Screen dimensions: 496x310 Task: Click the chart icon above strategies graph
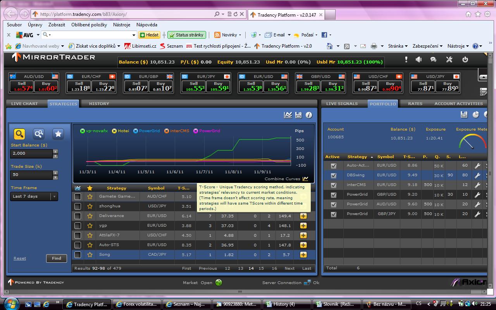288,115
